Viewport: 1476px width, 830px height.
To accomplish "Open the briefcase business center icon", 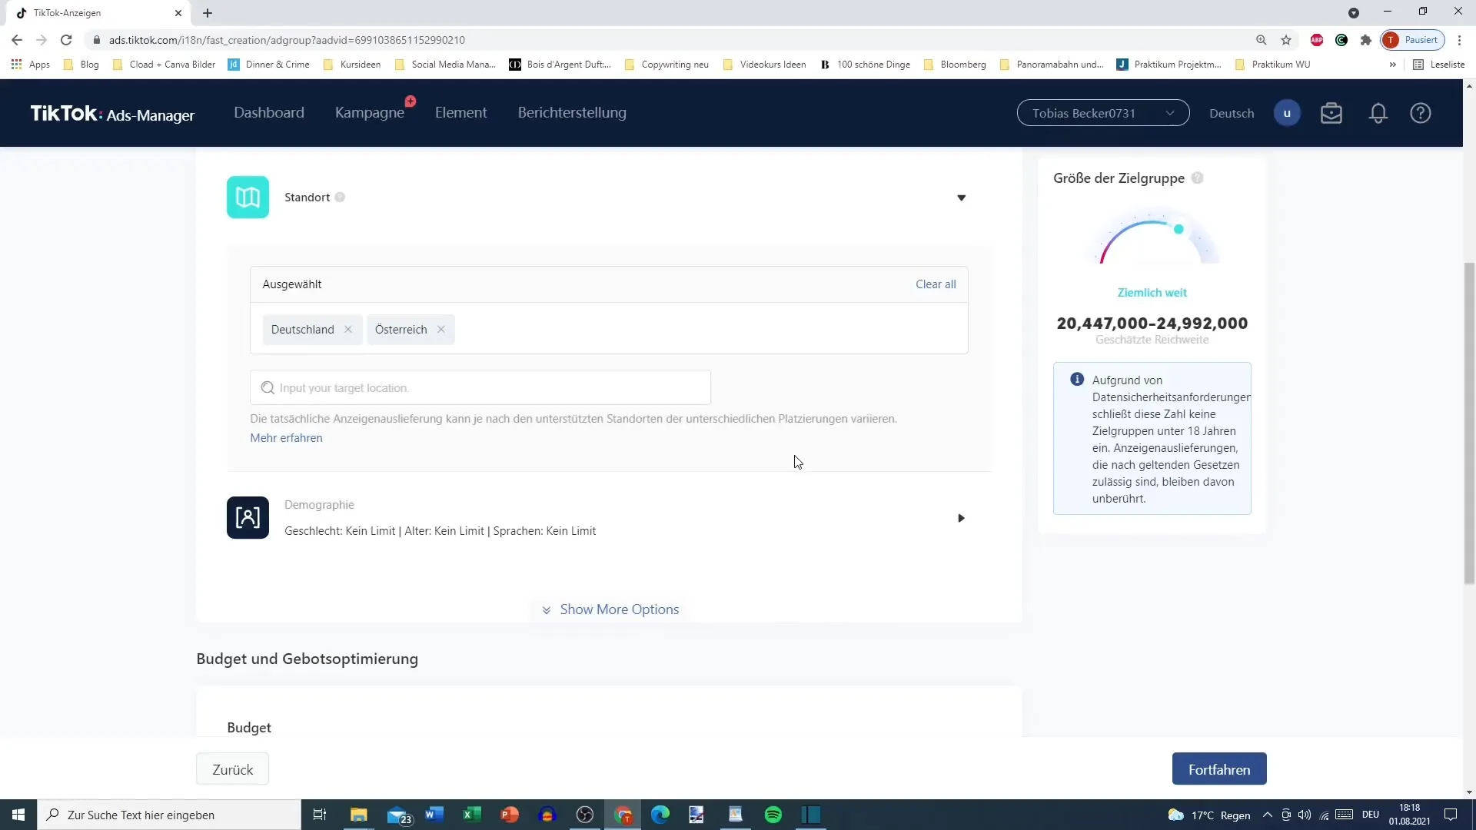I will (1331, 114).
